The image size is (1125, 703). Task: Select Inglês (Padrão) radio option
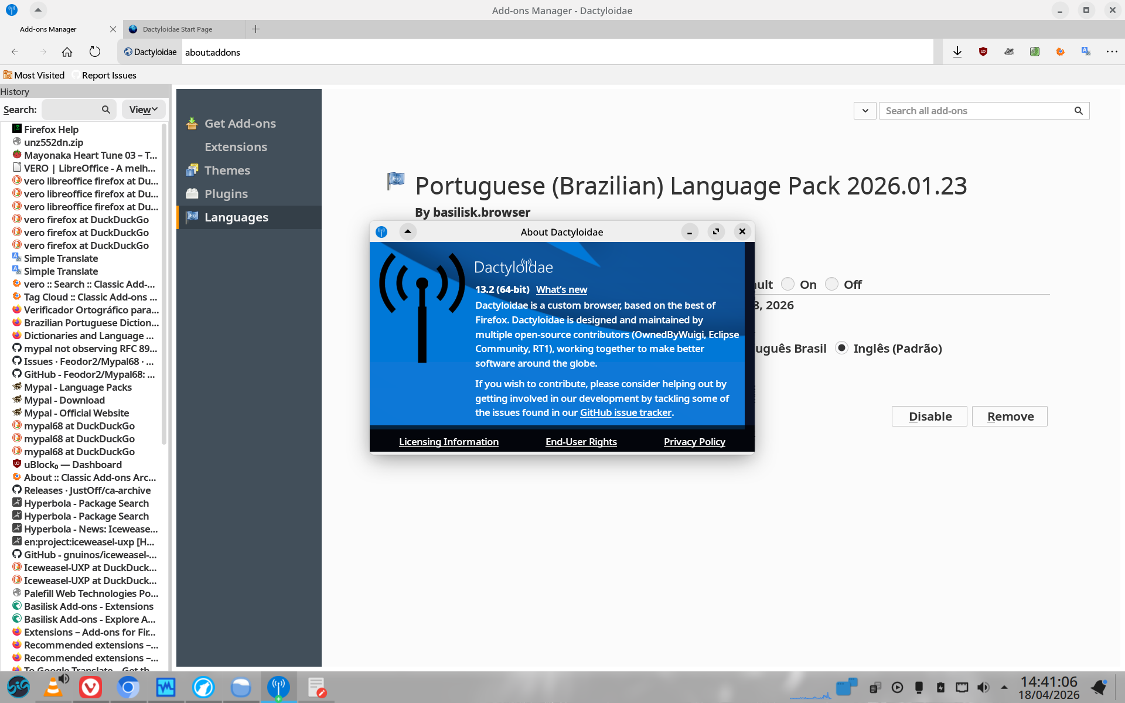842,348
